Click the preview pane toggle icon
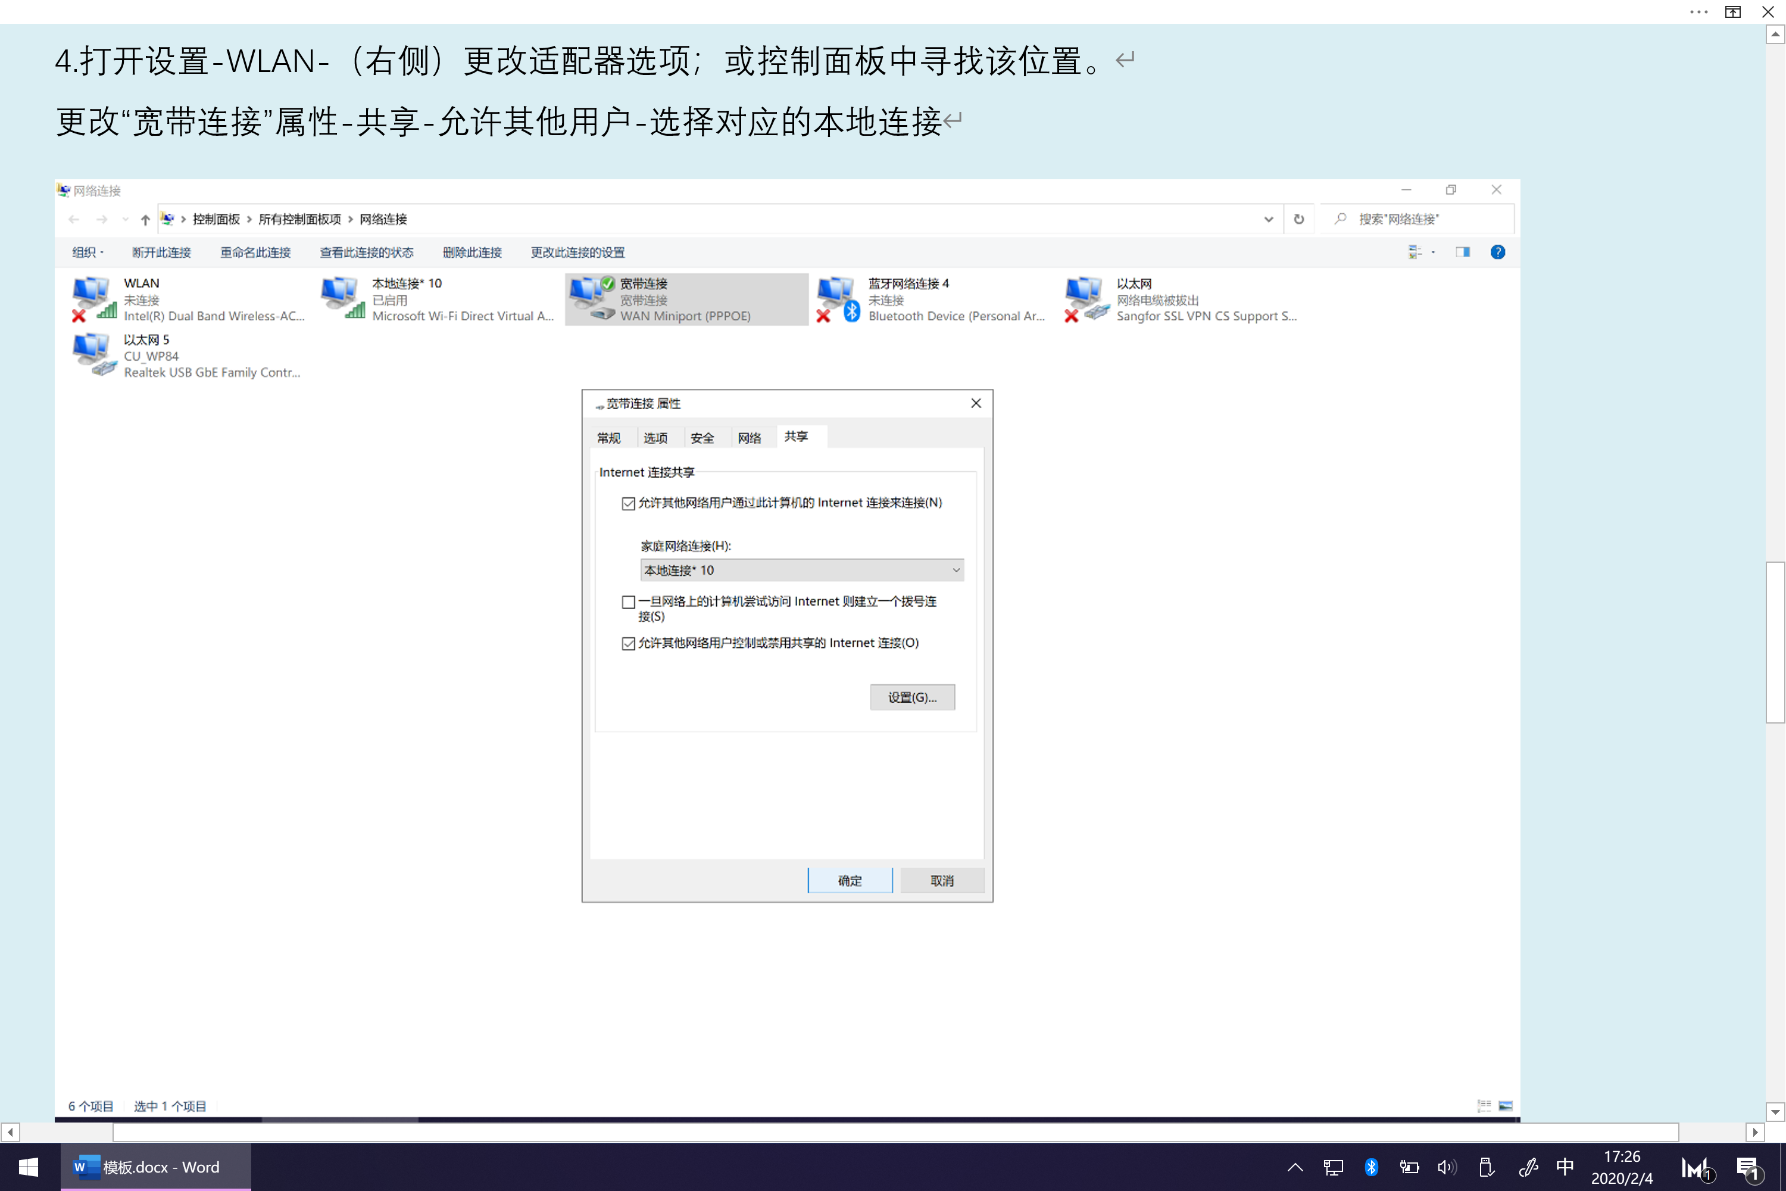This screenshot has height=1191, width=1786. (x=1463, y=252)
